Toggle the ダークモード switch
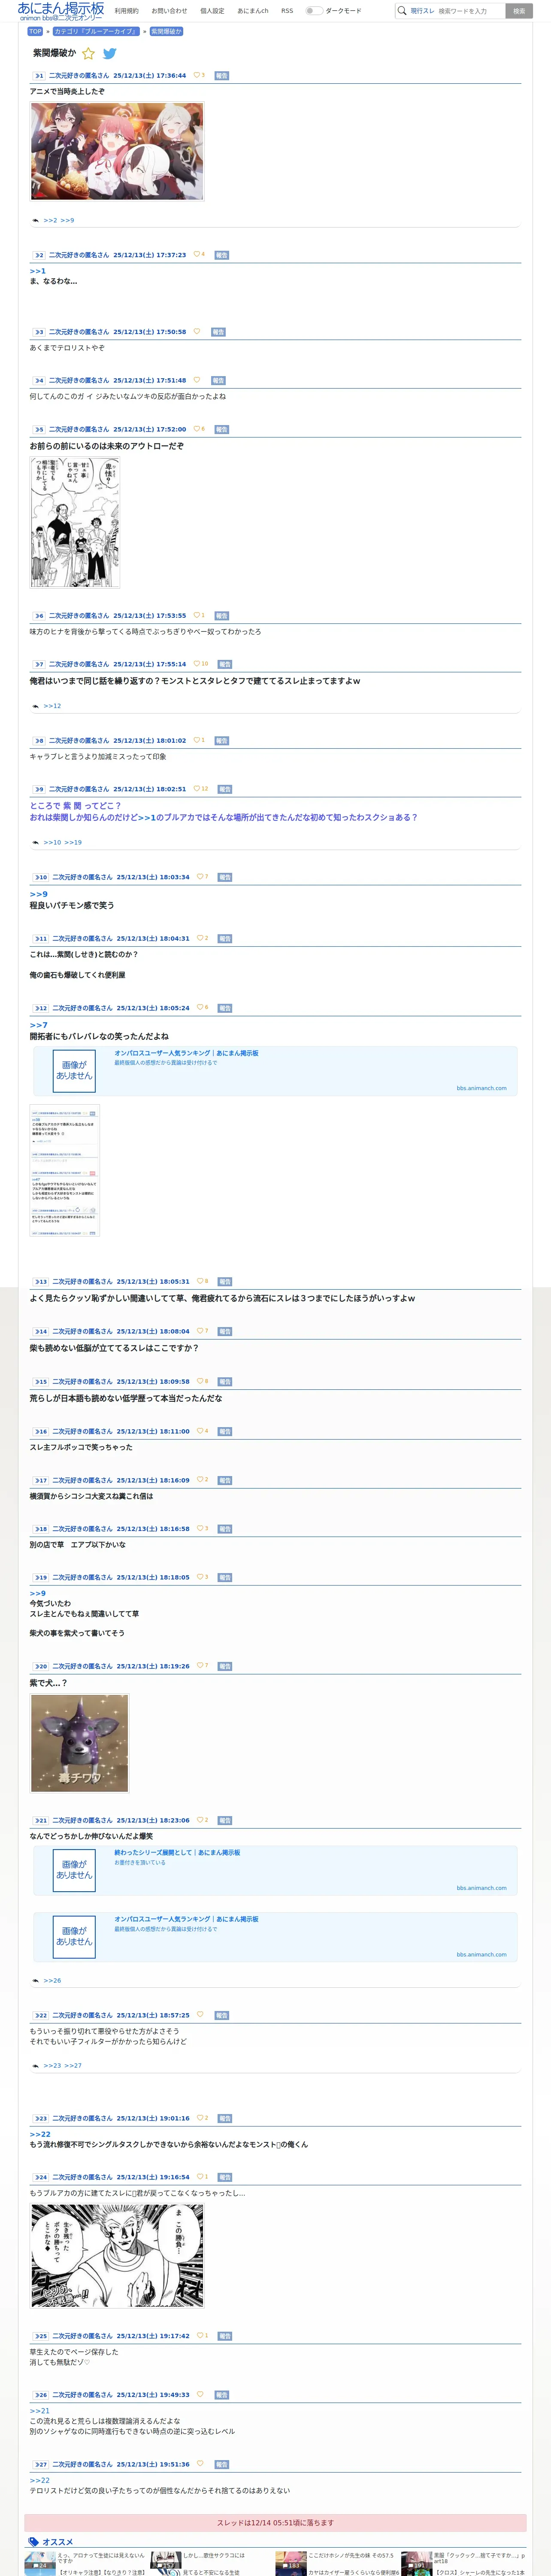 tap(314, 11)
